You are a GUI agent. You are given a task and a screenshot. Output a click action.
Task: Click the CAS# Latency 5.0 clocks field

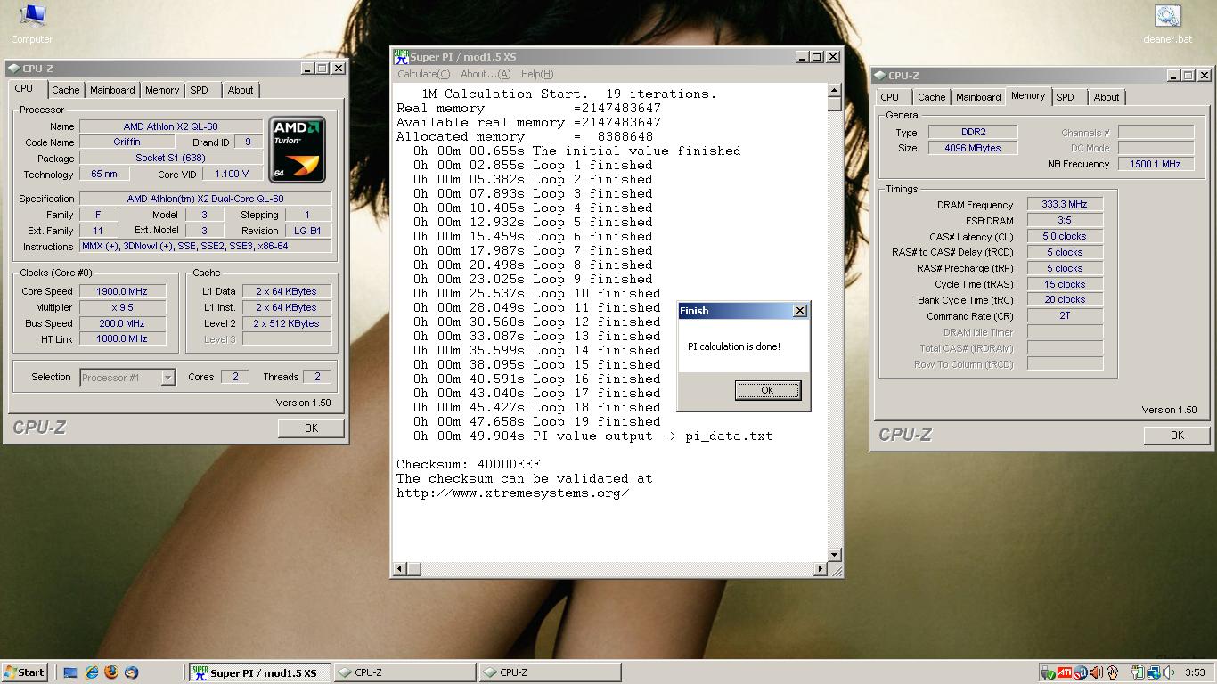pyautogui.click(x=1065, y=236)
